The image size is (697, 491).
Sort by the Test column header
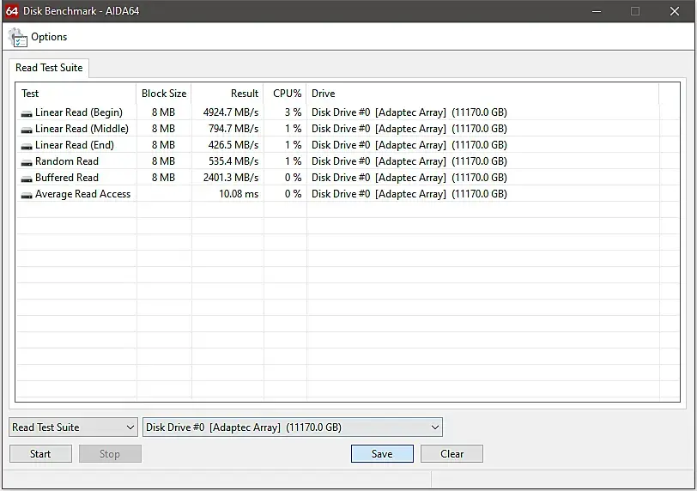76,94
